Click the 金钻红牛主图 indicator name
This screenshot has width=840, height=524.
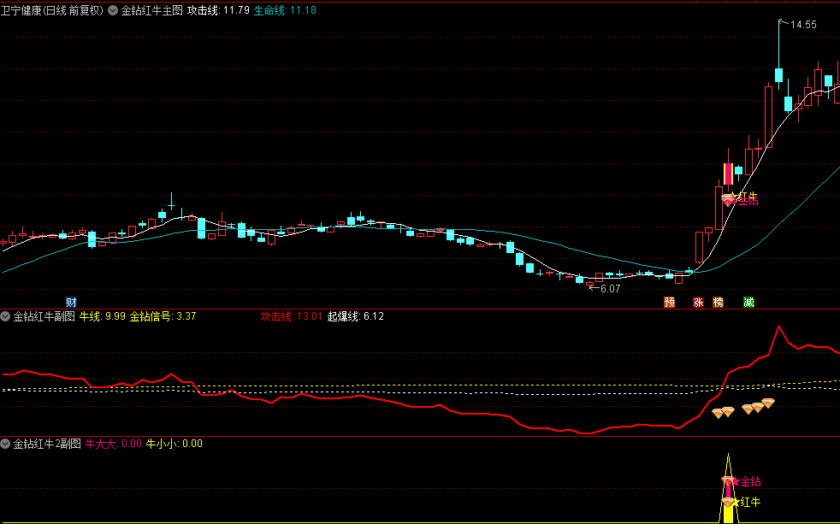tap(151, 10)
